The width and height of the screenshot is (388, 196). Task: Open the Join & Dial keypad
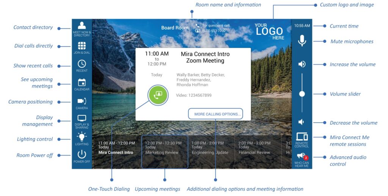pyautogui.click(x=82, y=48)
